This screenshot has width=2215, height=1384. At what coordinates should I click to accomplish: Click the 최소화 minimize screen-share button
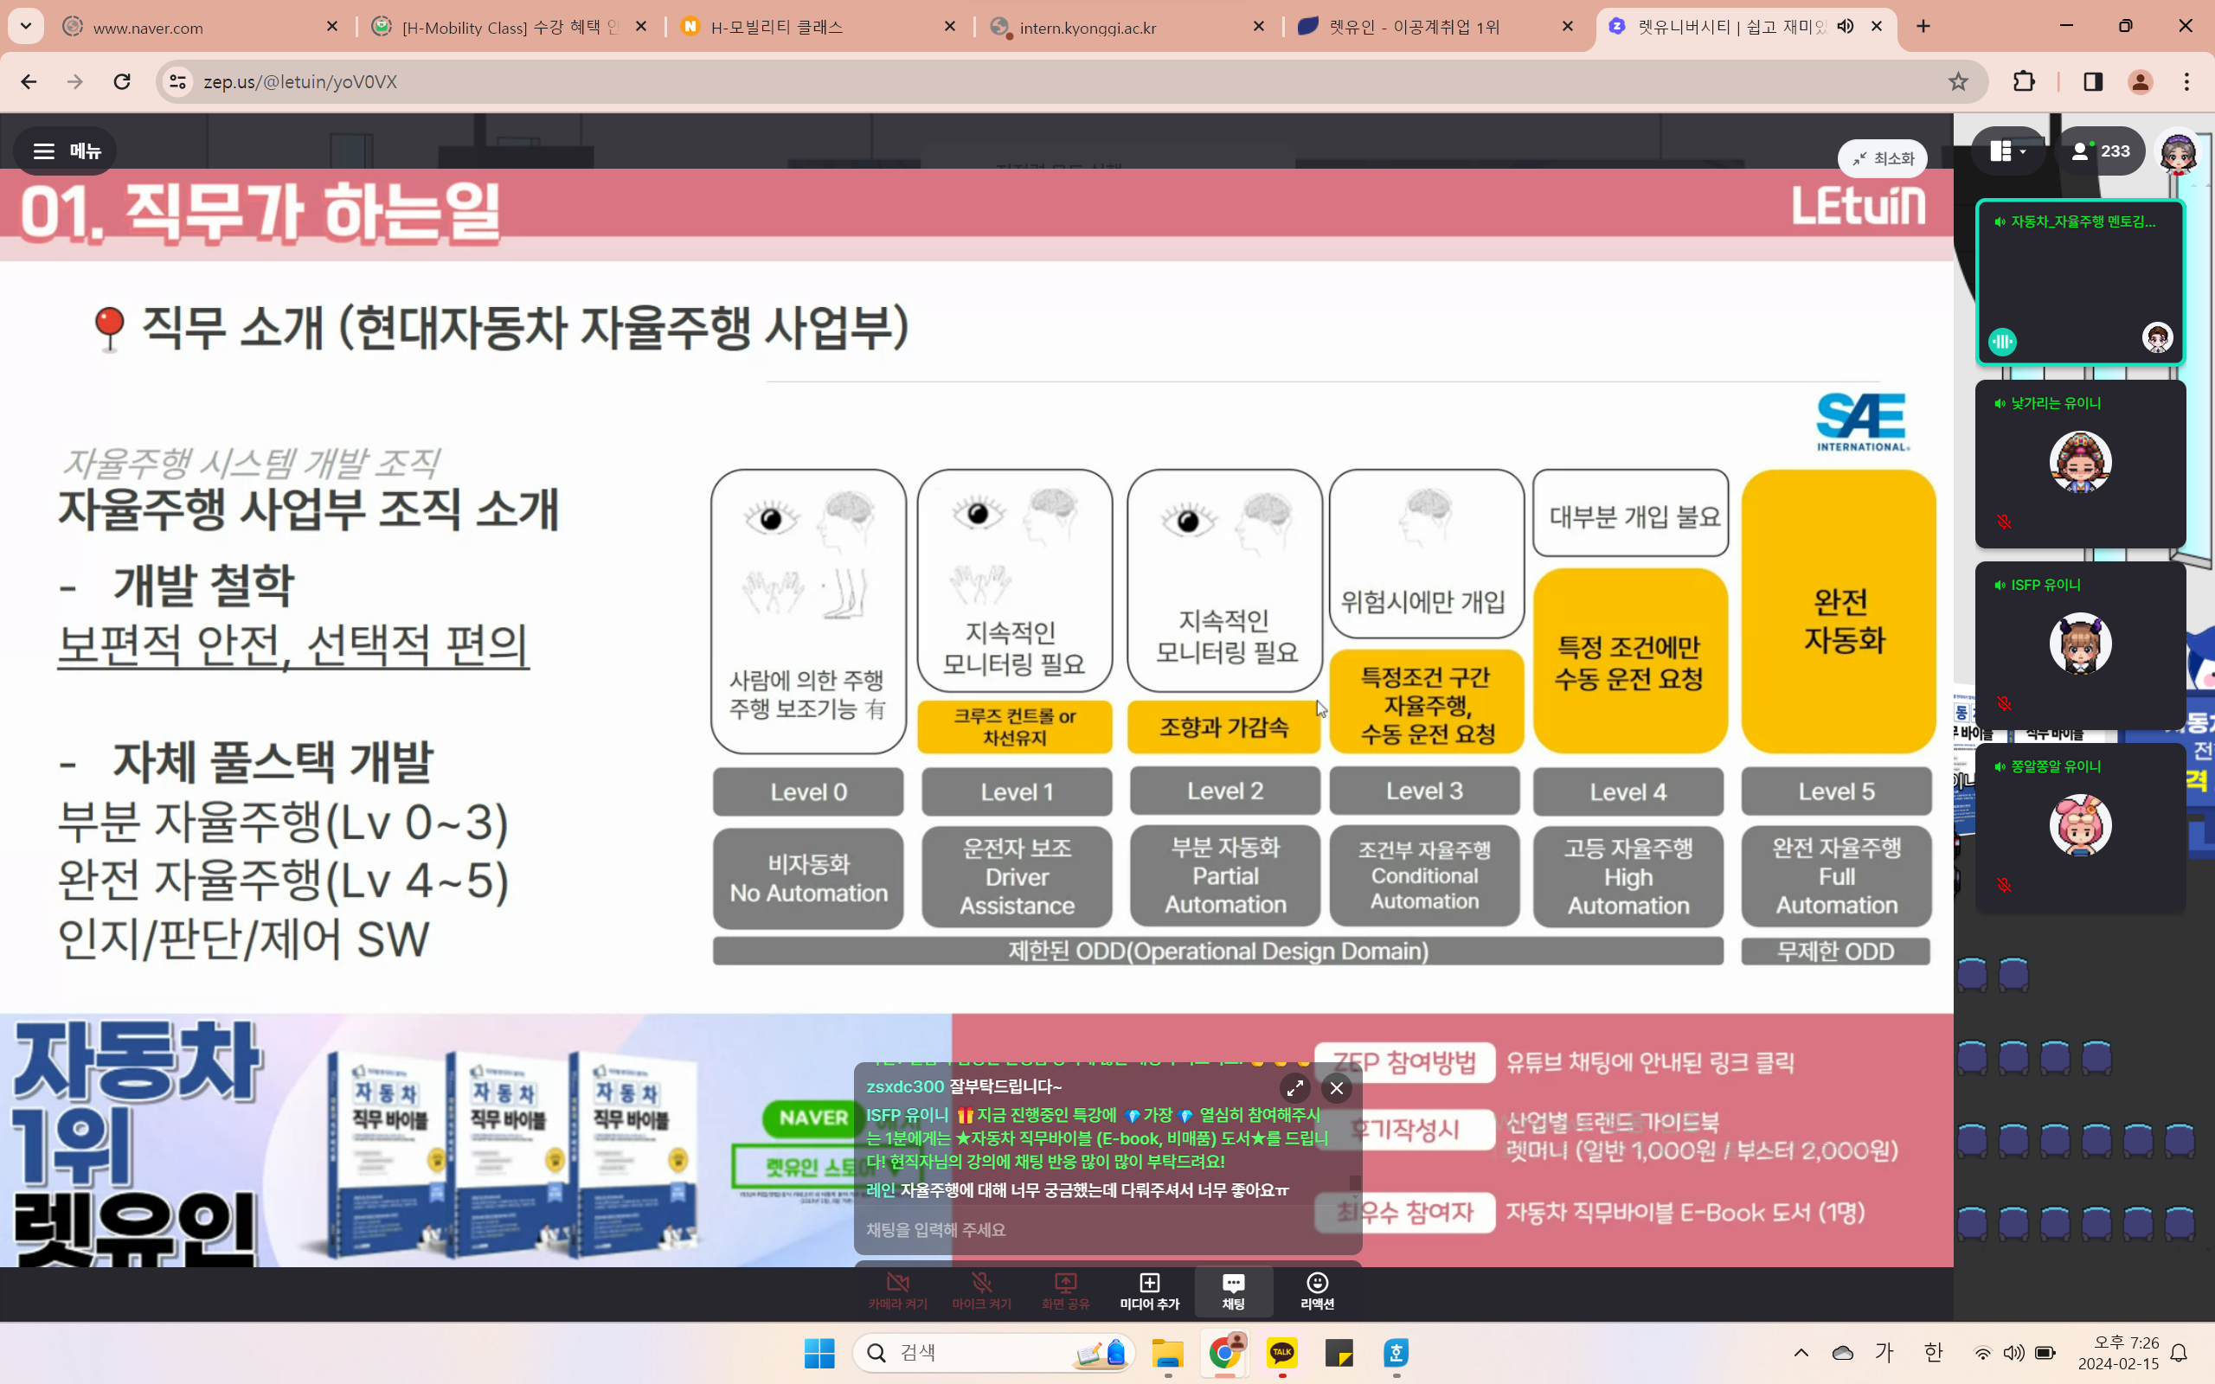(1882, 158)
